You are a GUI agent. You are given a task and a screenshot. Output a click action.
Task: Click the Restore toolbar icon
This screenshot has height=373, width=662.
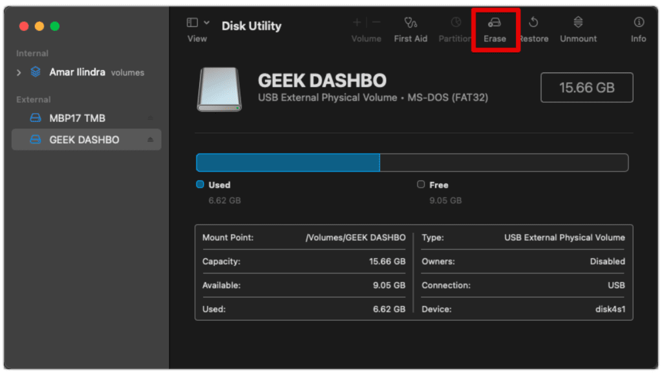(533, 23)
